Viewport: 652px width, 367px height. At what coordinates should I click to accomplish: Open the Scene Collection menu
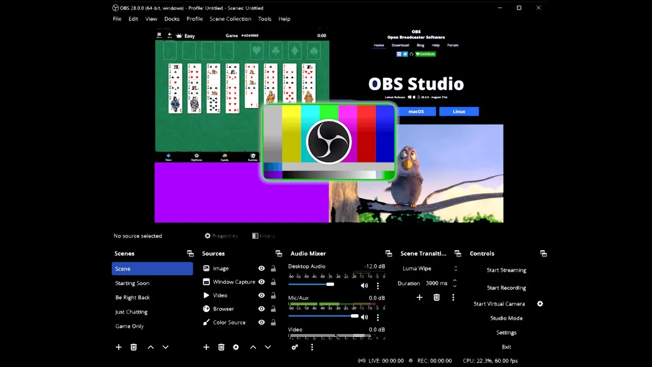coord(230,19)
